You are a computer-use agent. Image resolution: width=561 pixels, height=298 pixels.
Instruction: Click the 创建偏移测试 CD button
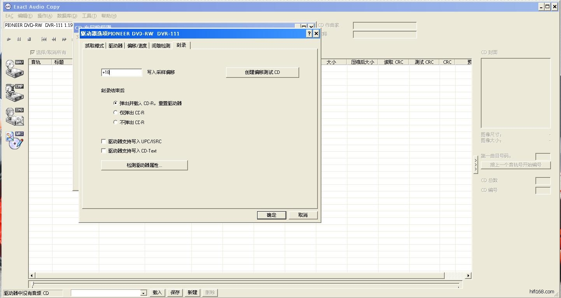pos(262,72)
